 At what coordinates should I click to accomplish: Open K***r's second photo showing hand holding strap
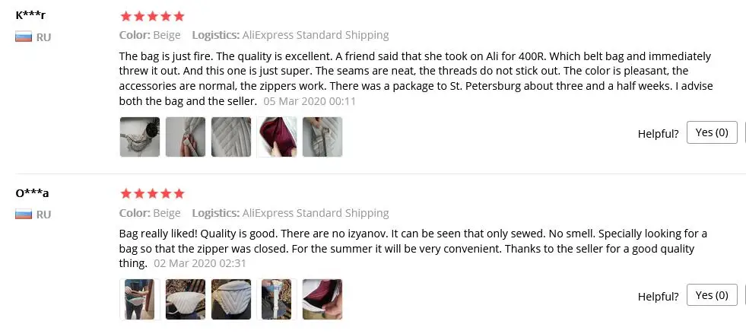tap(186, 137)
